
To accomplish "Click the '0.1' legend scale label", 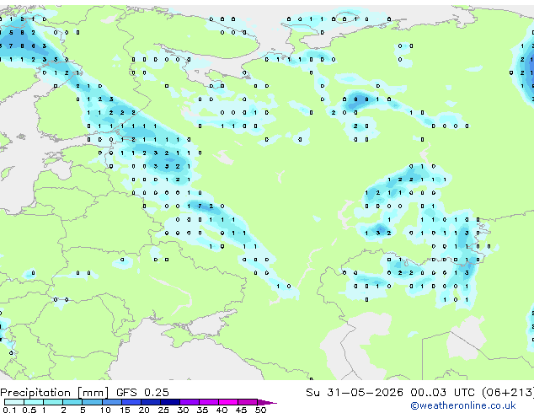I will click(9, 410).
